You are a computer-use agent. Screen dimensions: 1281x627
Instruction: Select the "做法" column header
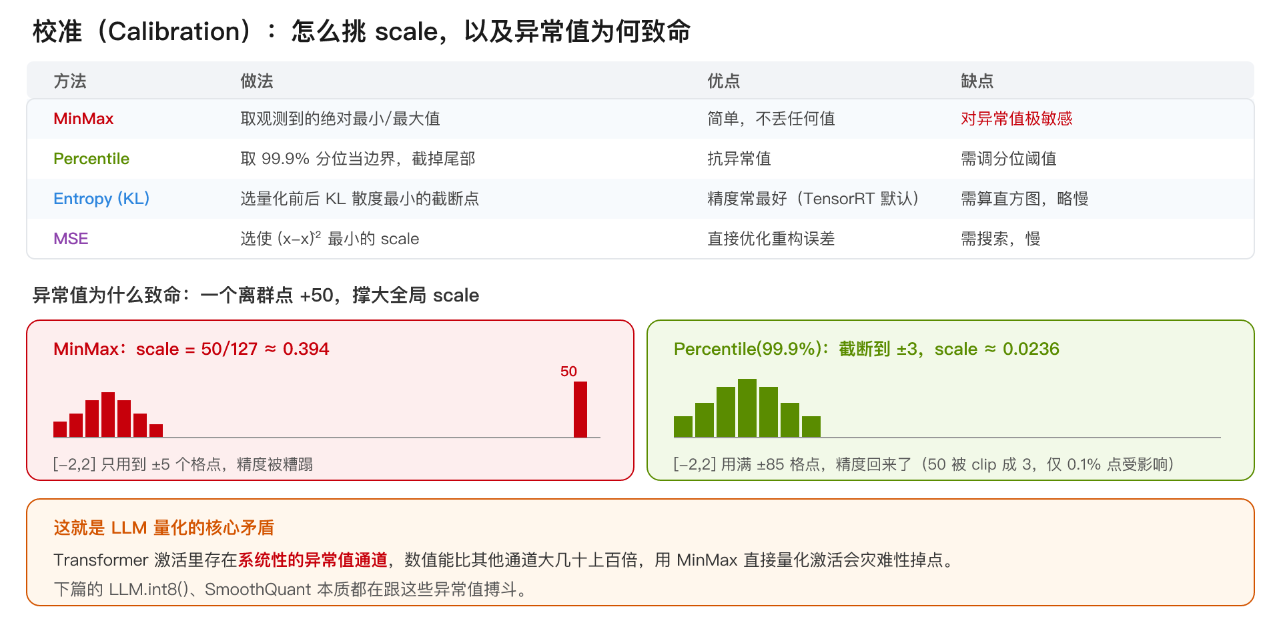click(x=257, y=81)
